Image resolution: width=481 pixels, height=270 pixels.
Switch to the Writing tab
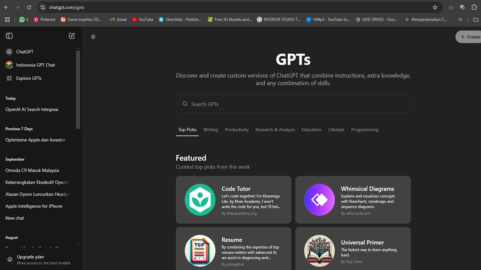pyautogui.click(x=210, y=130)
